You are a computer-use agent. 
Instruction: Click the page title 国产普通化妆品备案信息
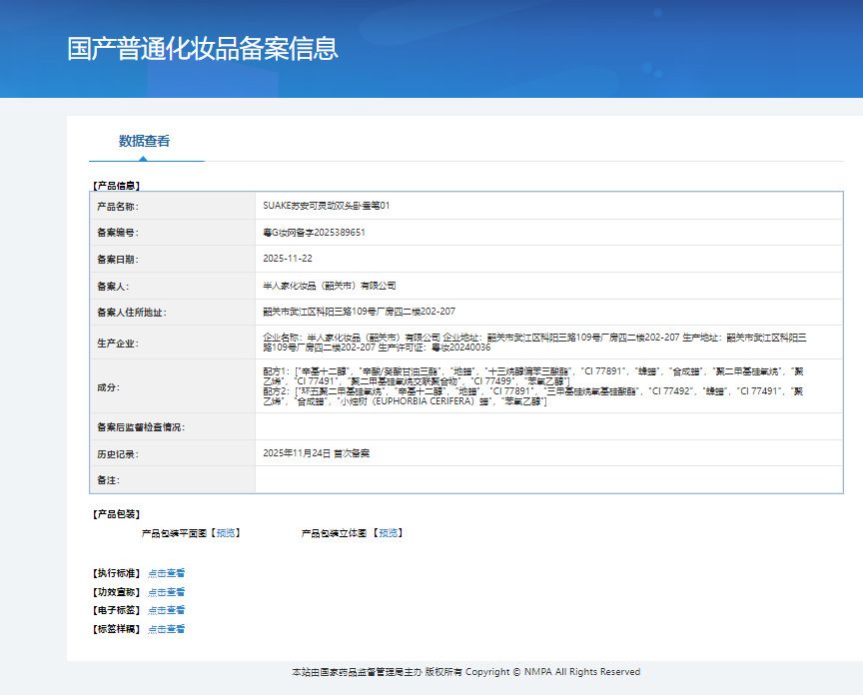203,48
